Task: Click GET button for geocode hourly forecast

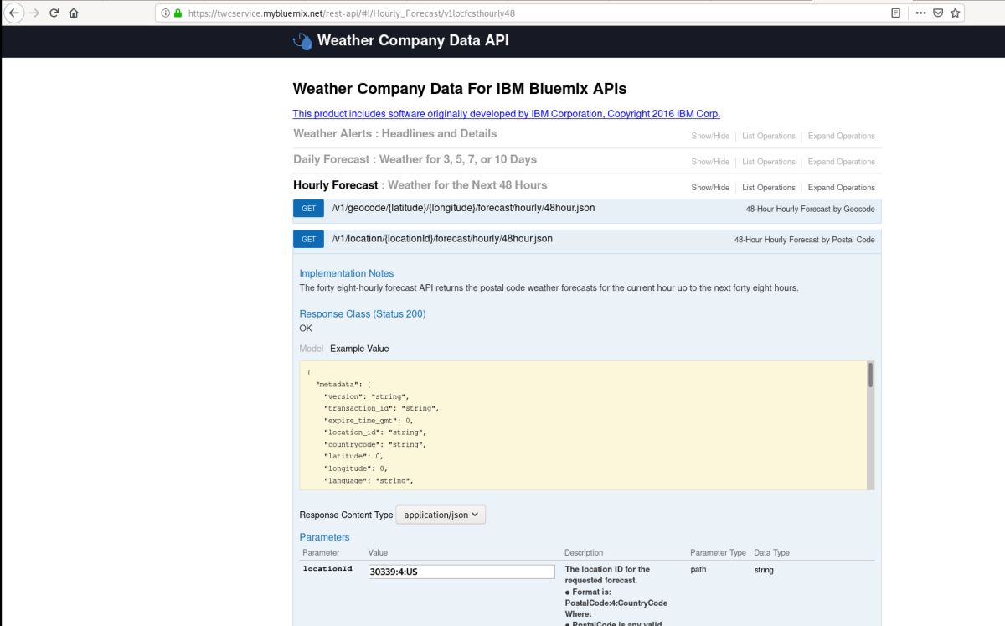Action: 308,209
